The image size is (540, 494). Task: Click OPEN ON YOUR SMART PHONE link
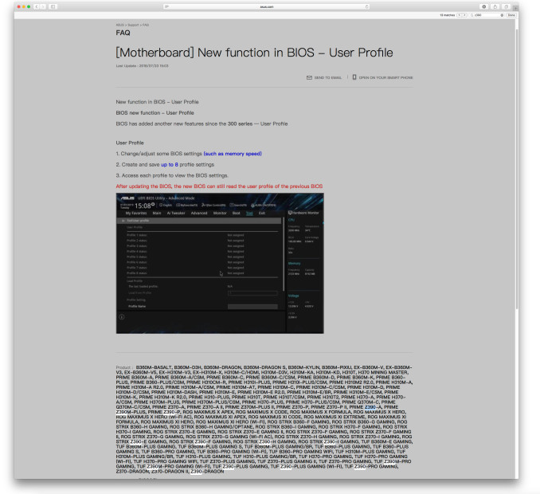pos(385,78)
